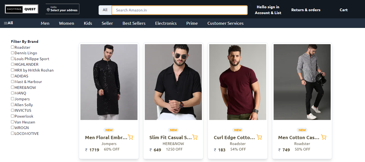Tick the Roadster brand checkbox
The image size is (365, 162).
[13, 47]
